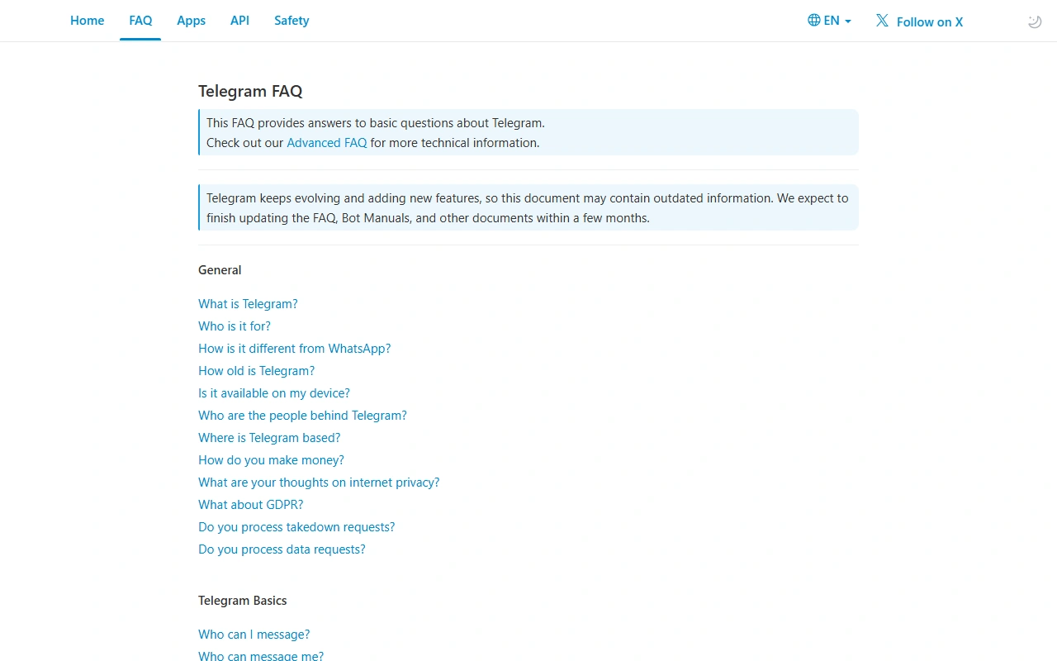Click 'Do you process data requests?' link
Image resolution: width=1057 pixels, height=661 pixels.
[x=282, y=549]
